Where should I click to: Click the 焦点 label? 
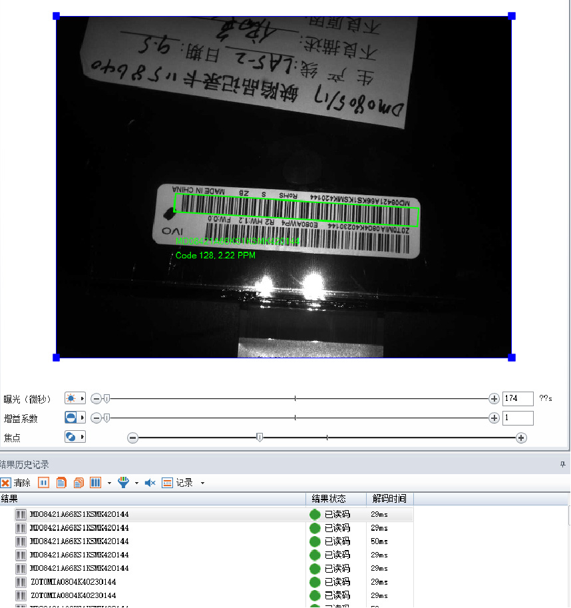coord(12,438)
